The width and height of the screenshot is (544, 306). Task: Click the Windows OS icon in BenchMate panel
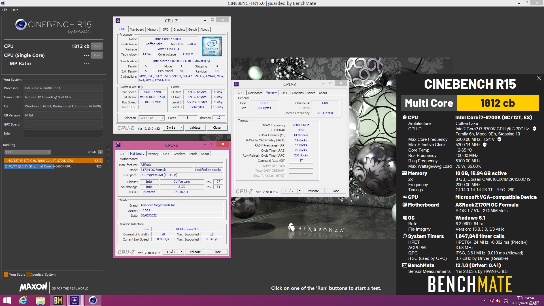pos(405,218)
